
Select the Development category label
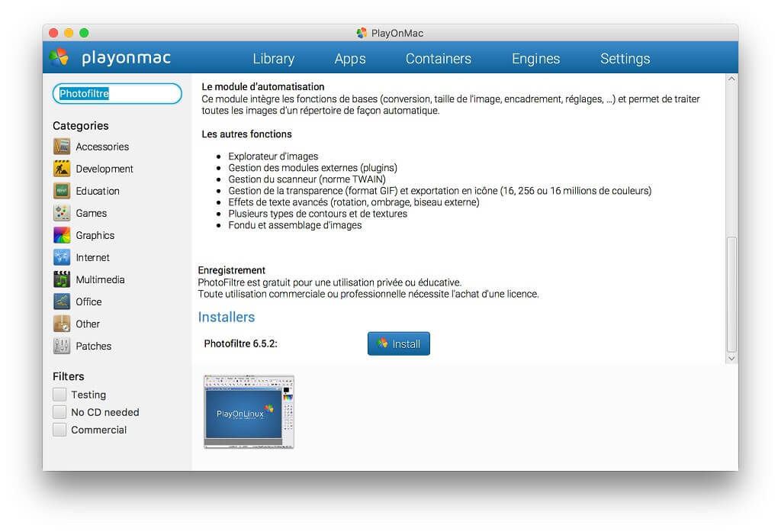(104, 169)
